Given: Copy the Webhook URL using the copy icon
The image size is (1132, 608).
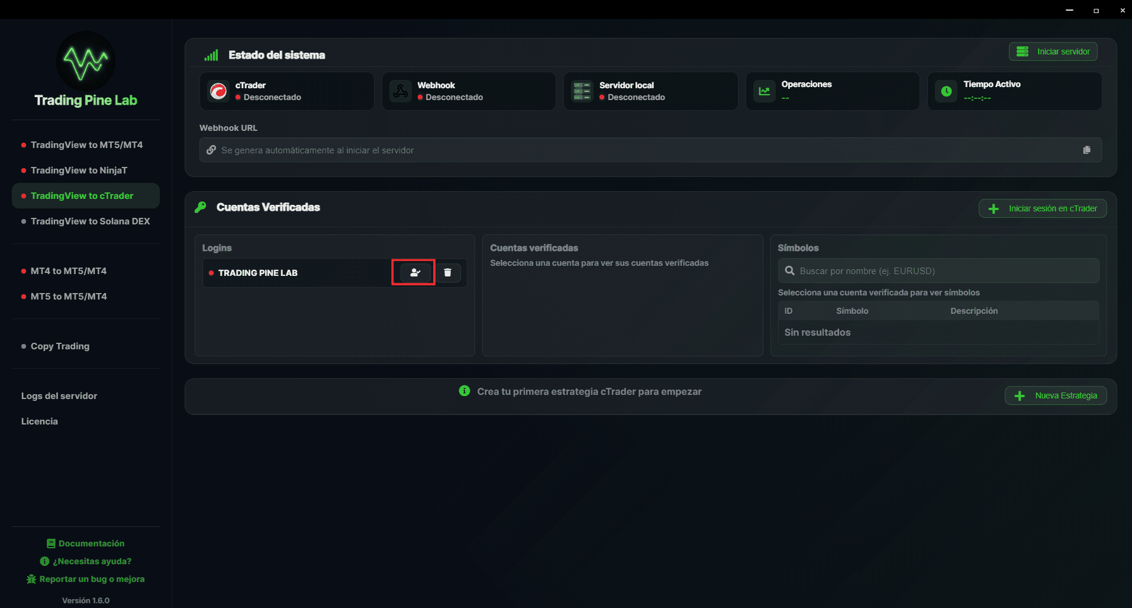Looking at the screenshot, I should (1086, 149).
